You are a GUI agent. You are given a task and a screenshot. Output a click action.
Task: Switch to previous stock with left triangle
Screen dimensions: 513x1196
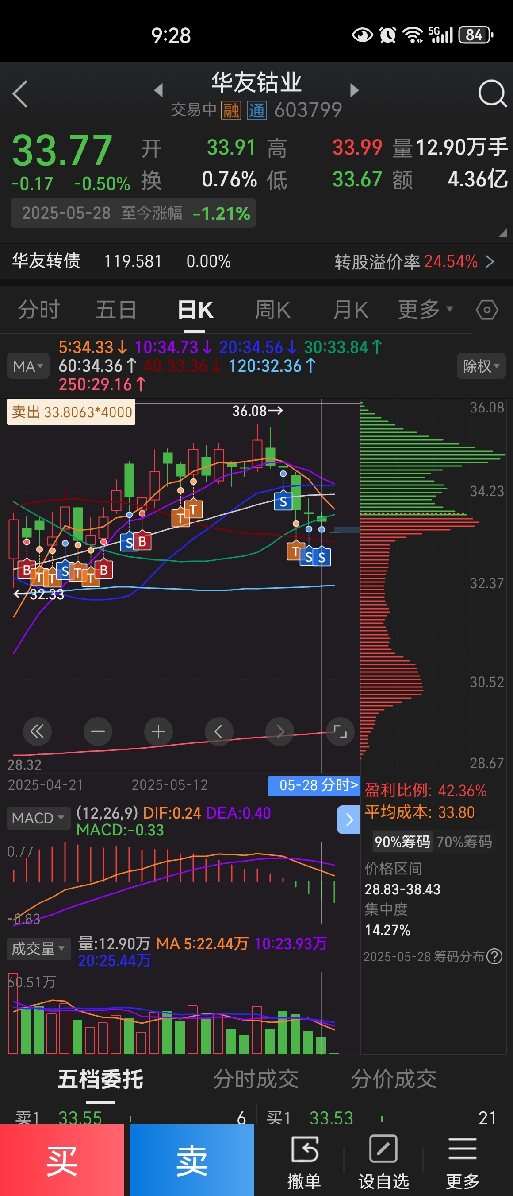coord(158,90)
